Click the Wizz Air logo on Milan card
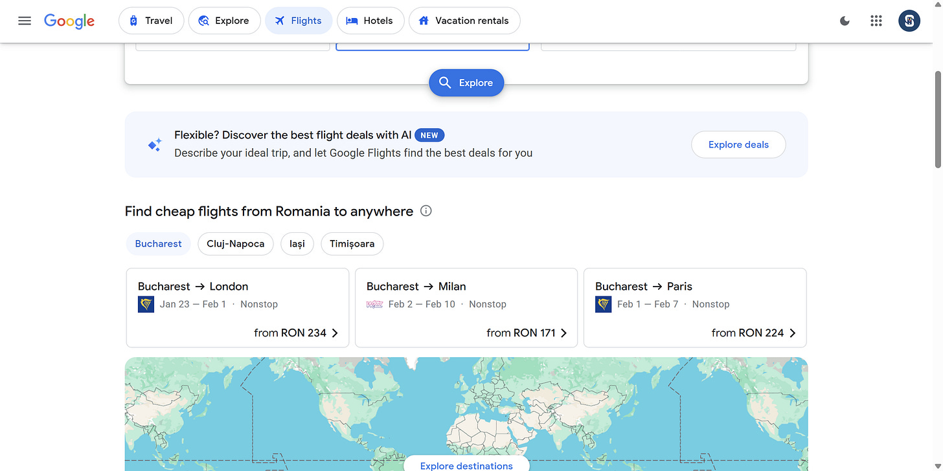This screenshot has width=943, height=471. 374,304
